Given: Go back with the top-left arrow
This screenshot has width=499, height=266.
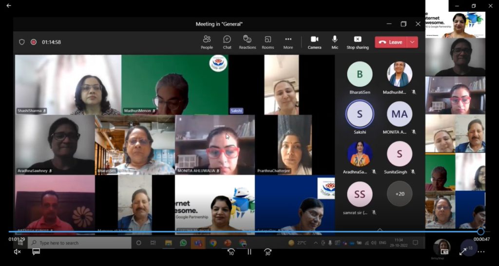Looking at the screenshot, I should [8, 6].
